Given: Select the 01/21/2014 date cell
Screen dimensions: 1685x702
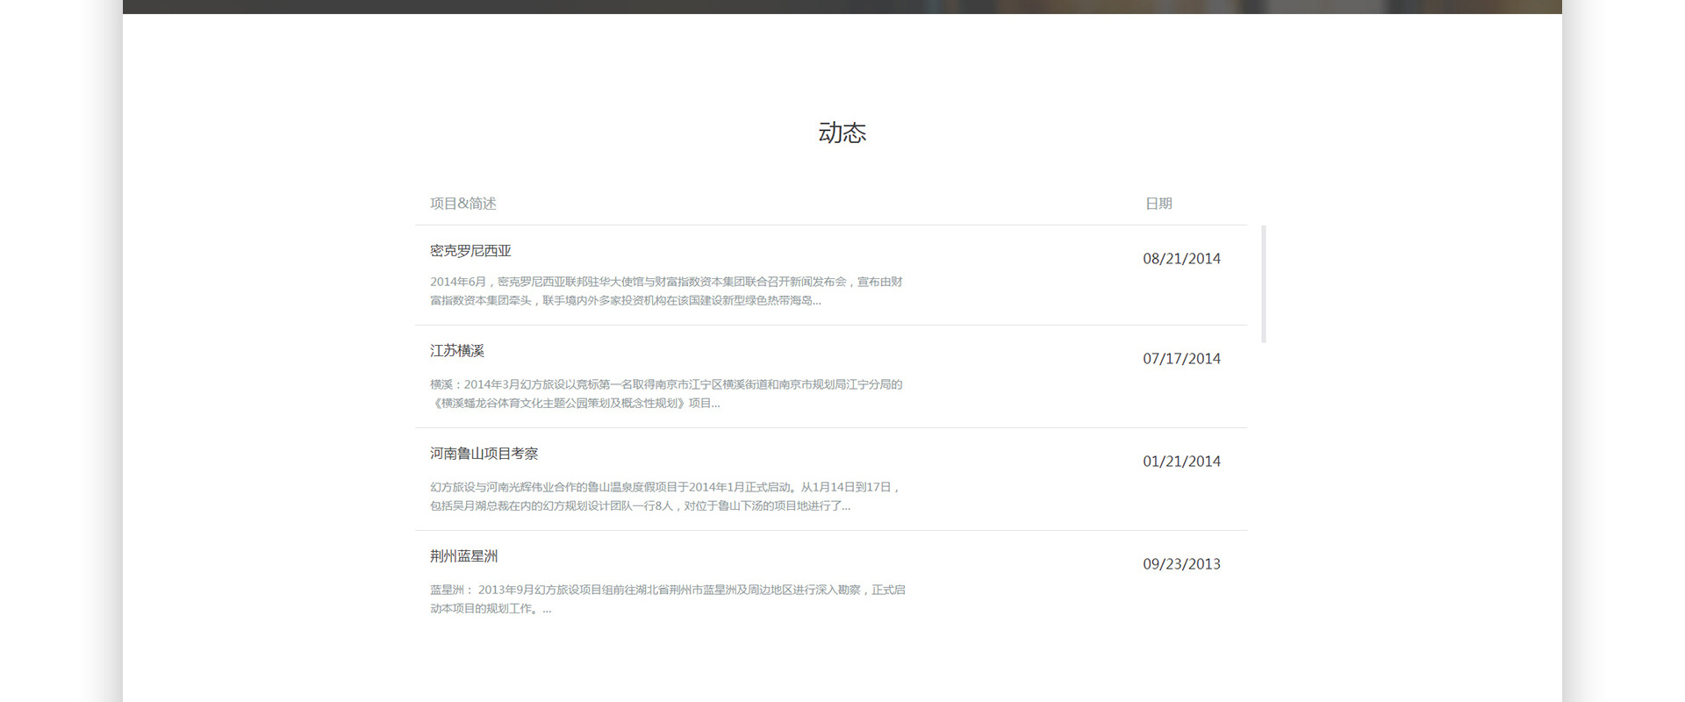Looking at the screenshot, I should [1181, 462].
